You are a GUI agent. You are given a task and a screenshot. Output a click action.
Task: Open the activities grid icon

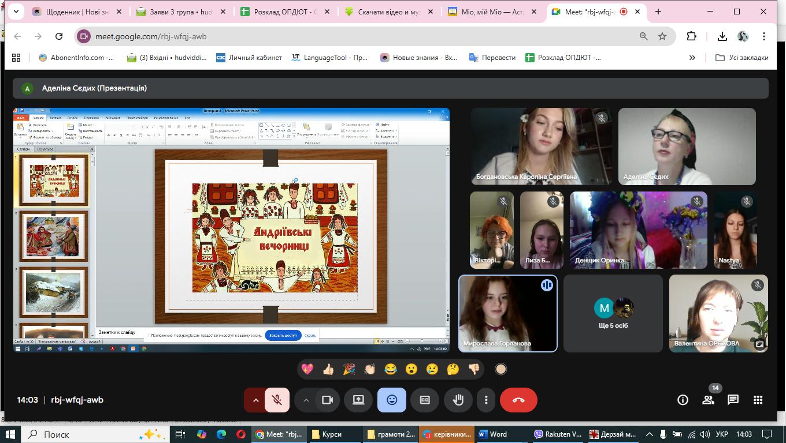pos(758,400)
